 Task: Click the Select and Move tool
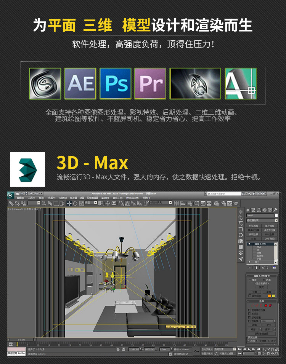pos(69,204)
